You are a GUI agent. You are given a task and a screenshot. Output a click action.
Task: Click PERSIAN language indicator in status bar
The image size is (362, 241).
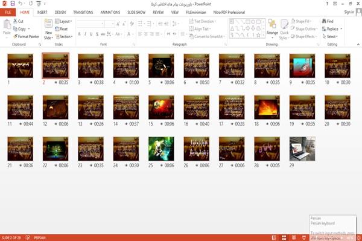coord(40,238)
